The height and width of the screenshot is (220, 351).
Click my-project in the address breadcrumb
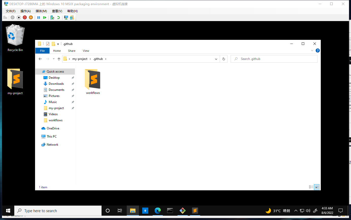point(80,59)
